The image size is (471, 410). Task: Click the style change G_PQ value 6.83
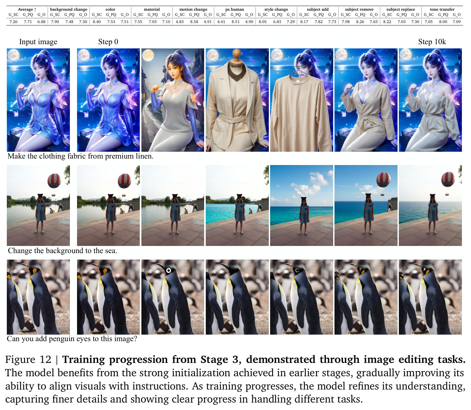(x=277, y=22)
